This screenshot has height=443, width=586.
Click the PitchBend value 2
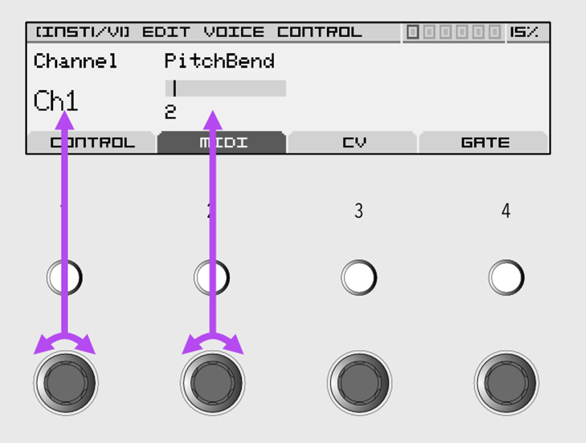[x=170, y=112]
